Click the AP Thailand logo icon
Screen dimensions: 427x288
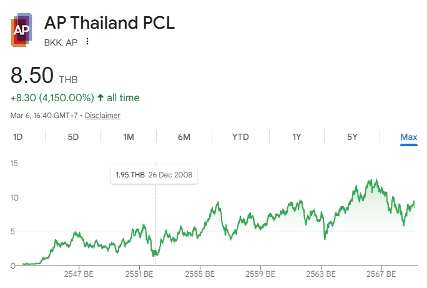(x=21, y=29)
